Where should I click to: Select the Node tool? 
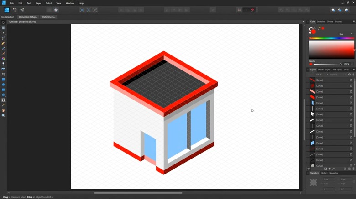[3, 33]
